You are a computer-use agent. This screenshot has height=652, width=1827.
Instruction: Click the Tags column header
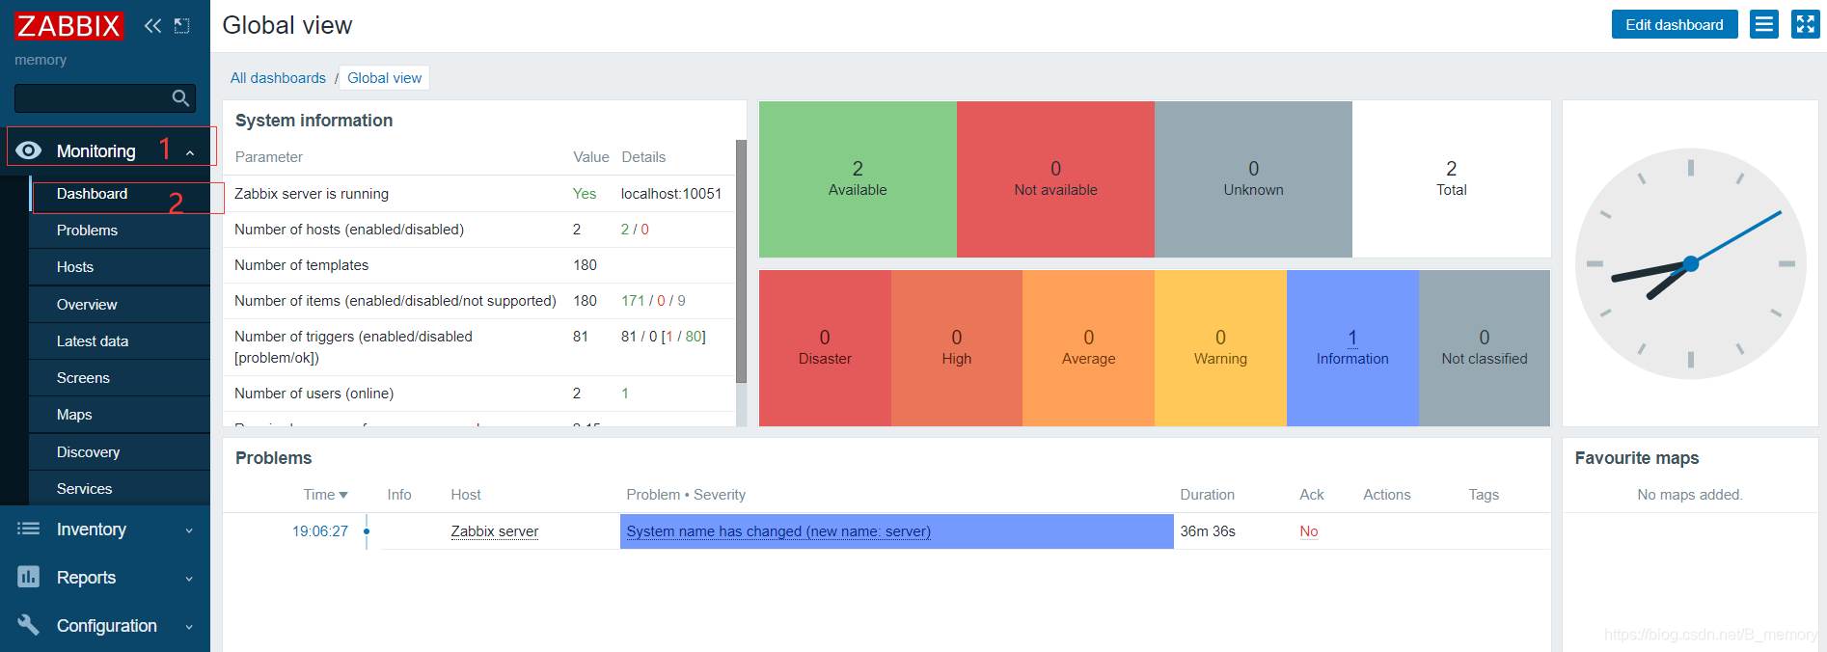coord(1484,495)
